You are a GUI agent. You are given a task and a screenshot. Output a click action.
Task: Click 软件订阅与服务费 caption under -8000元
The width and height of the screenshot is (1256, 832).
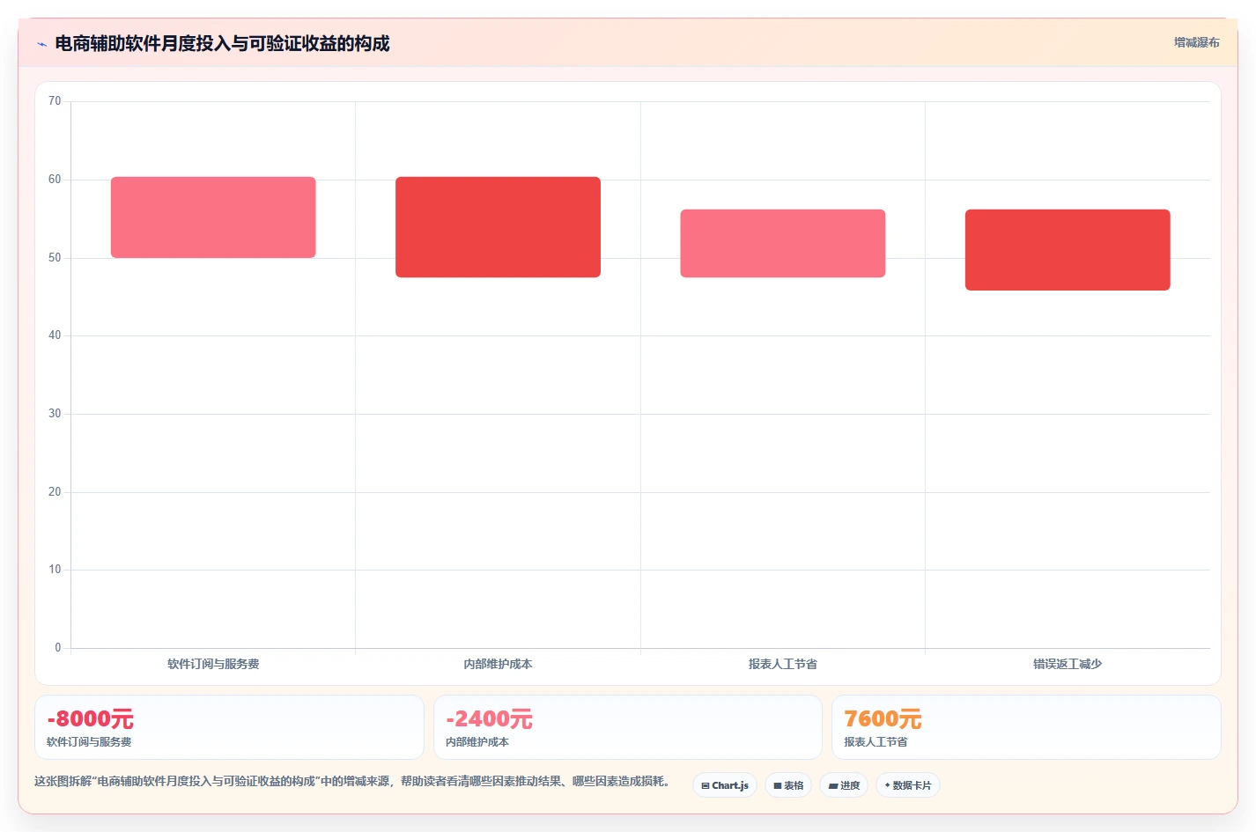(89, 742)
